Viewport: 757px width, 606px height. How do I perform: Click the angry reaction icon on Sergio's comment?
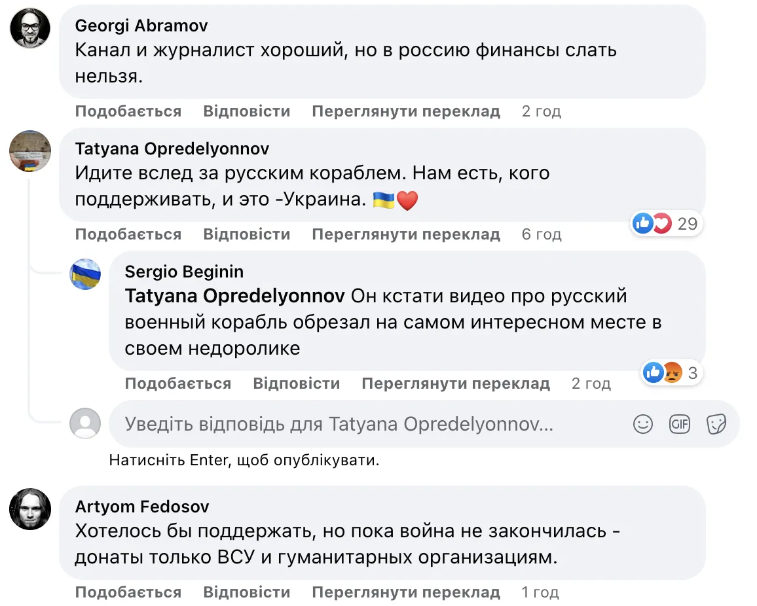[671, 372]
